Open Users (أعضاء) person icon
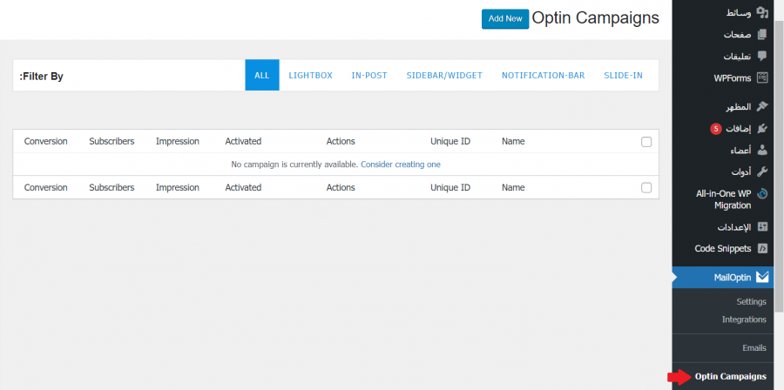The image size is (784, 390). pyautogui.click(x=762, y=150)
